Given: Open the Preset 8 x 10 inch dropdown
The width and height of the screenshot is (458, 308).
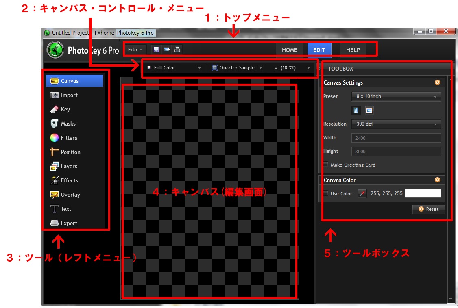Looking at the screenshot, I should click(x=396, y=96).
